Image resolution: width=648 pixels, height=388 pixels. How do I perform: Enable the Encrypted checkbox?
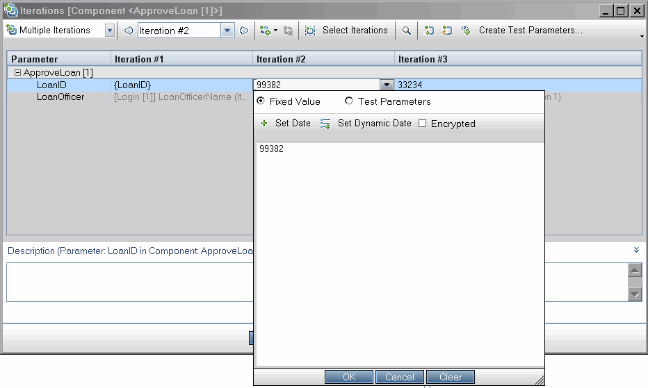tap(422, 124)
